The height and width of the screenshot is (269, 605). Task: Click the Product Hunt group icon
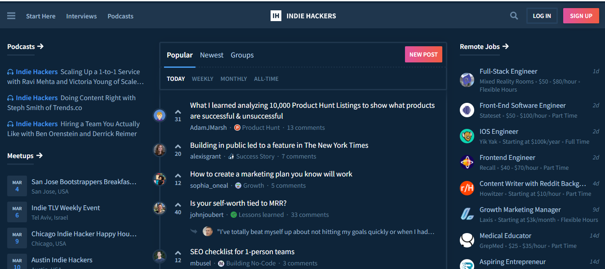(x=237, y=128)
